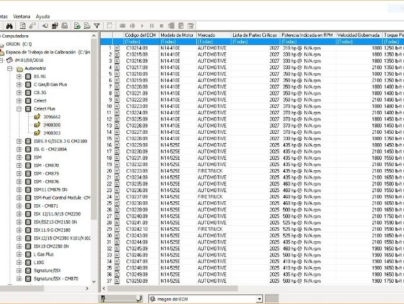Screen dimensions: 404x304
Task: Open the Ventana menu
Action: pyautogui.click(x=22, y=16)
